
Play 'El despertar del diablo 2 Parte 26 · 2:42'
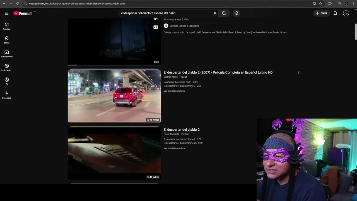tap(183, 143)
